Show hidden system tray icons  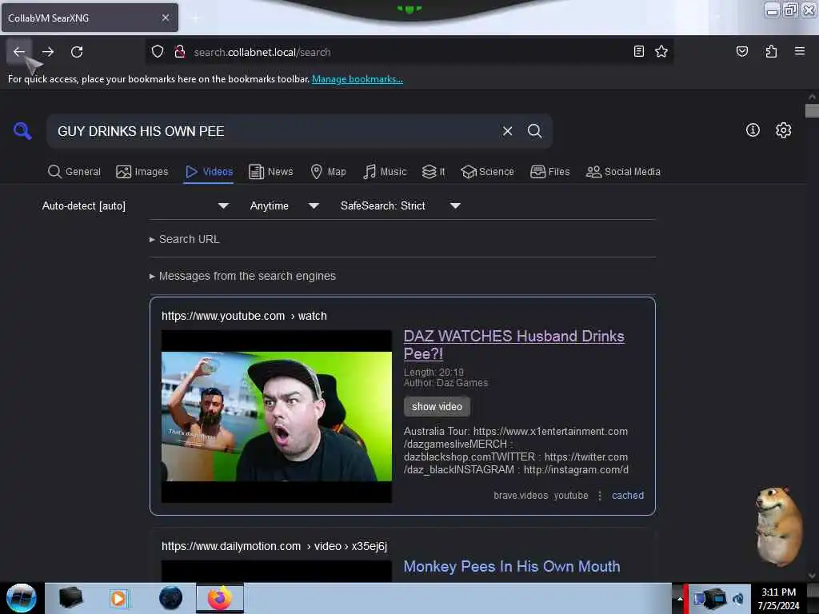(680, 598)
